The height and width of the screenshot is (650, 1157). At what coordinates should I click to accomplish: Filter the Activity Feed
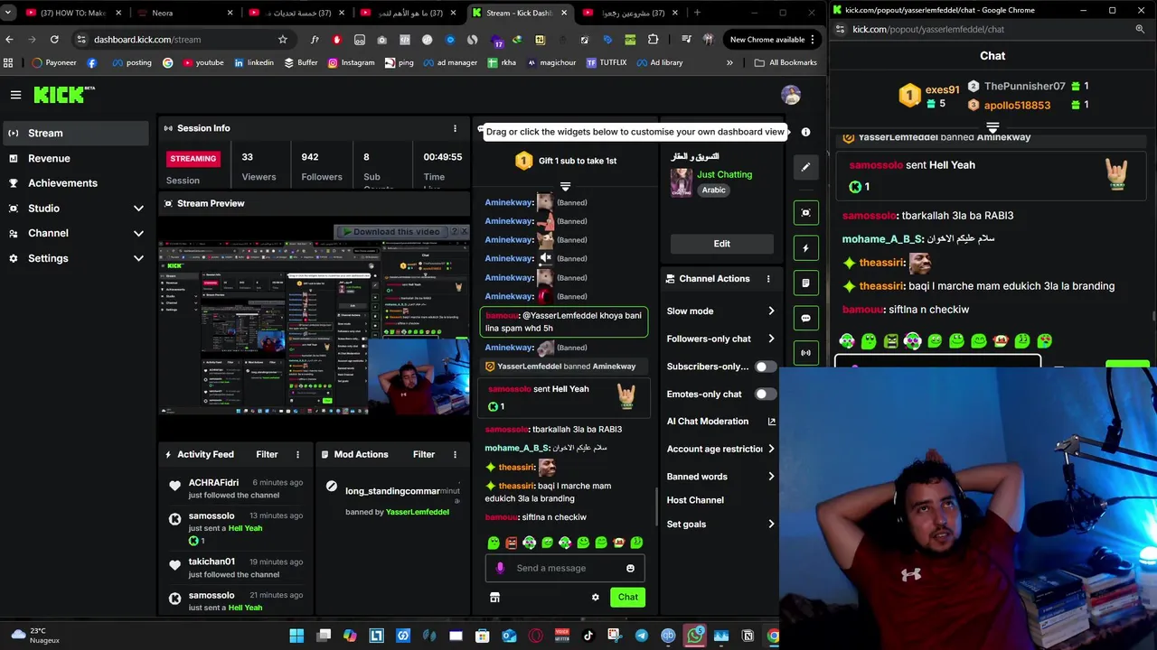click(267, 454)
